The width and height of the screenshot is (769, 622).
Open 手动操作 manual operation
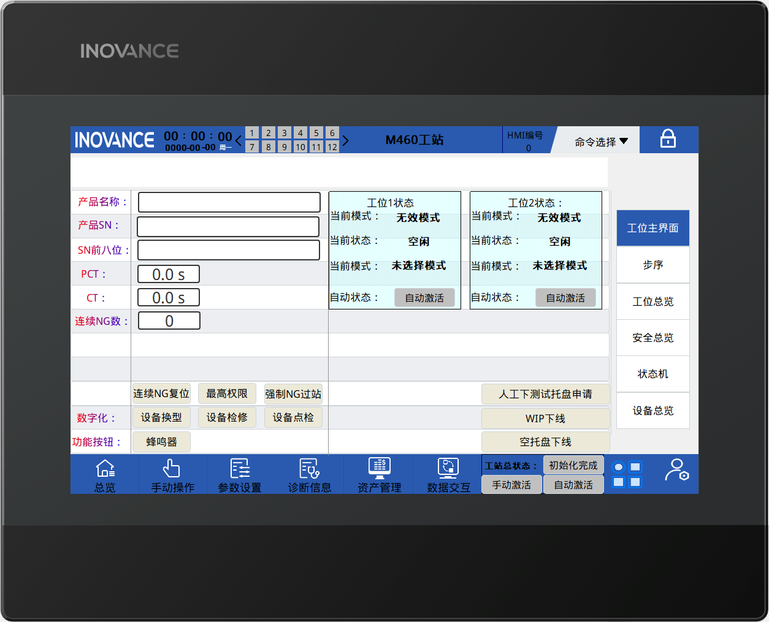(172, 476)
